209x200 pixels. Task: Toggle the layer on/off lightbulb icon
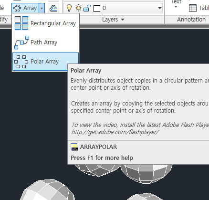pyautogui.click(x=69, y=8)
